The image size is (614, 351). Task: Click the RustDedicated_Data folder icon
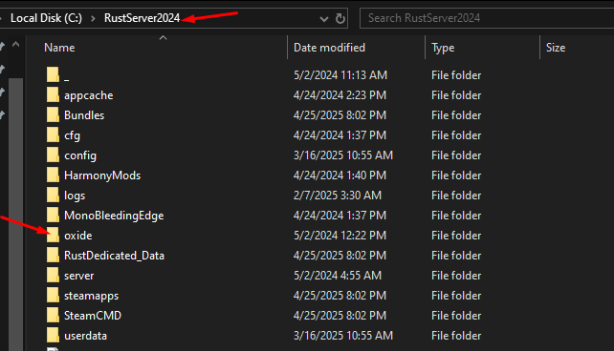pos(53,256)
